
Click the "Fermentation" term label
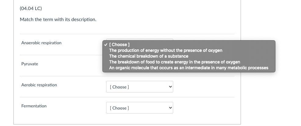[x=34, y=106]
